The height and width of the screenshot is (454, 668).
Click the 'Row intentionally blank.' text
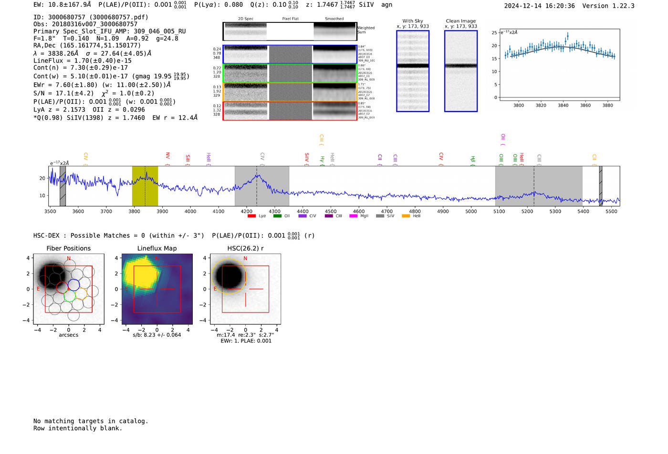pos(78,428)
